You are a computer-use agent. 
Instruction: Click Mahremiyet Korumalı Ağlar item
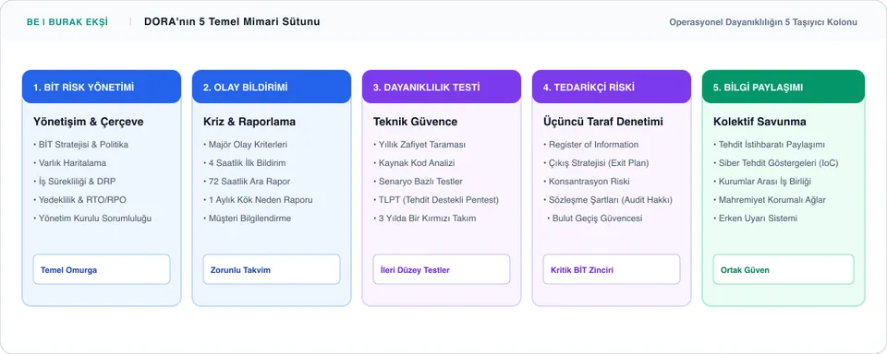(770, 200)
